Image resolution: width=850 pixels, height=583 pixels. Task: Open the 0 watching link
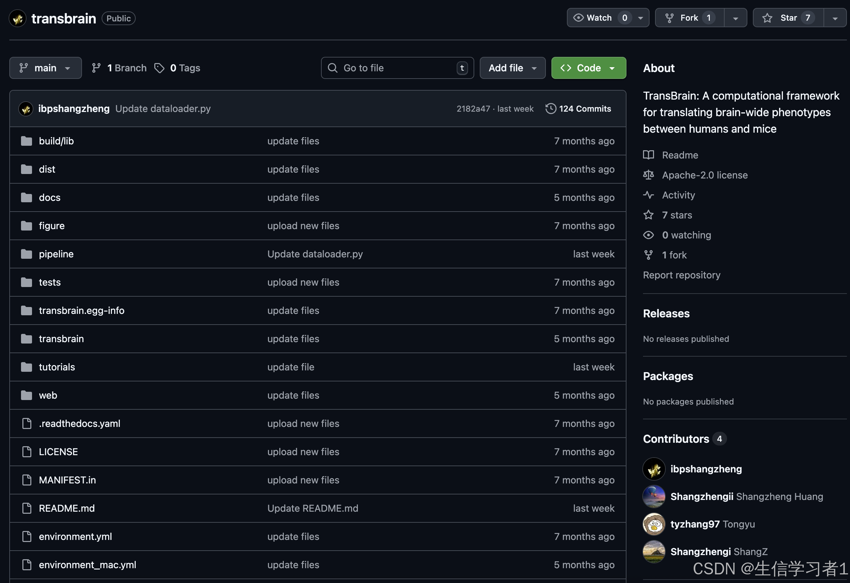(686, 235)
